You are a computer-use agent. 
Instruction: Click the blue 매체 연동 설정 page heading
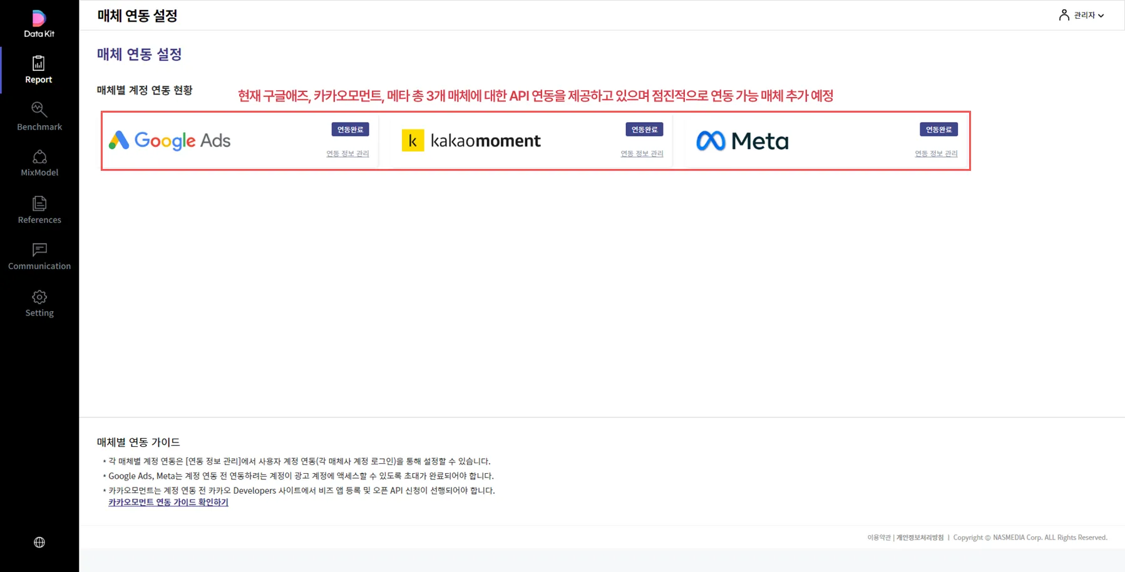(x=139, y=54)
